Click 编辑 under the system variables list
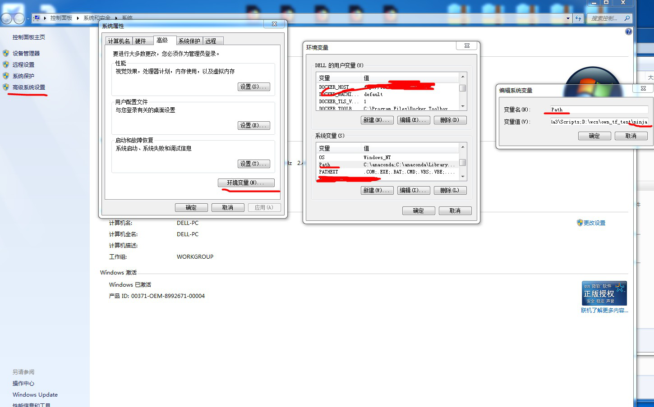 pyautogui.click(x=413, y=190)
